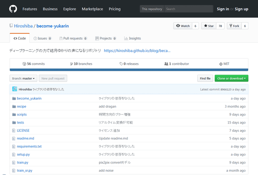
Task: Open the readme.md file
Action: [25, 138]
